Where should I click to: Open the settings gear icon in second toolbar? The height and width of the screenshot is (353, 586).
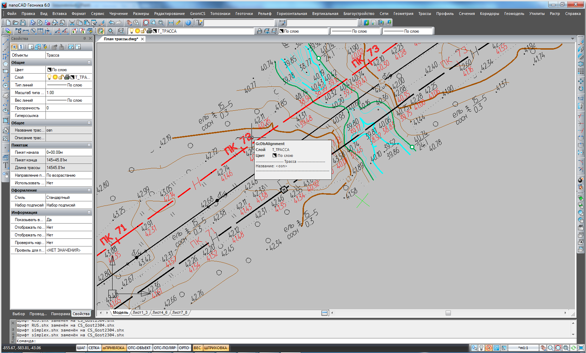click(x=111, y=31)
